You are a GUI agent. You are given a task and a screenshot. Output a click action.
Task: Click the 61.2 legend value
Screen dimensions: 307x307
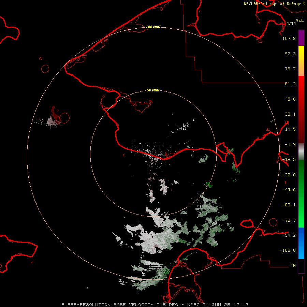pyautogui.click(x=290, y=84)
